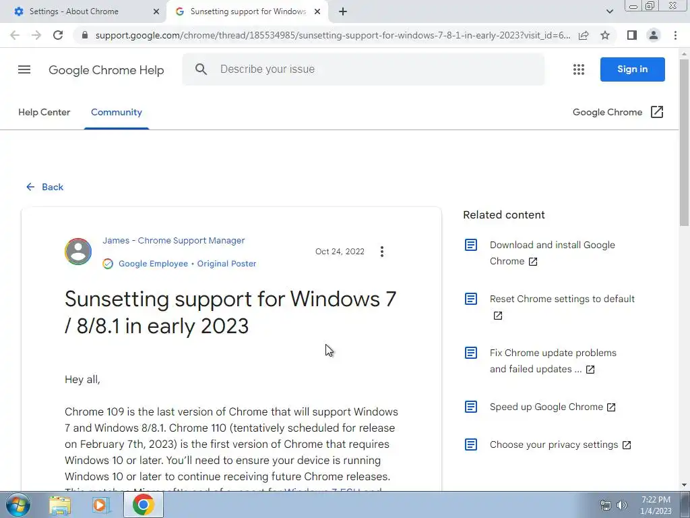This screenshot has height=518, width=690.
Task: Click the Google Employee verified badge
Action: tap(108, 264)
